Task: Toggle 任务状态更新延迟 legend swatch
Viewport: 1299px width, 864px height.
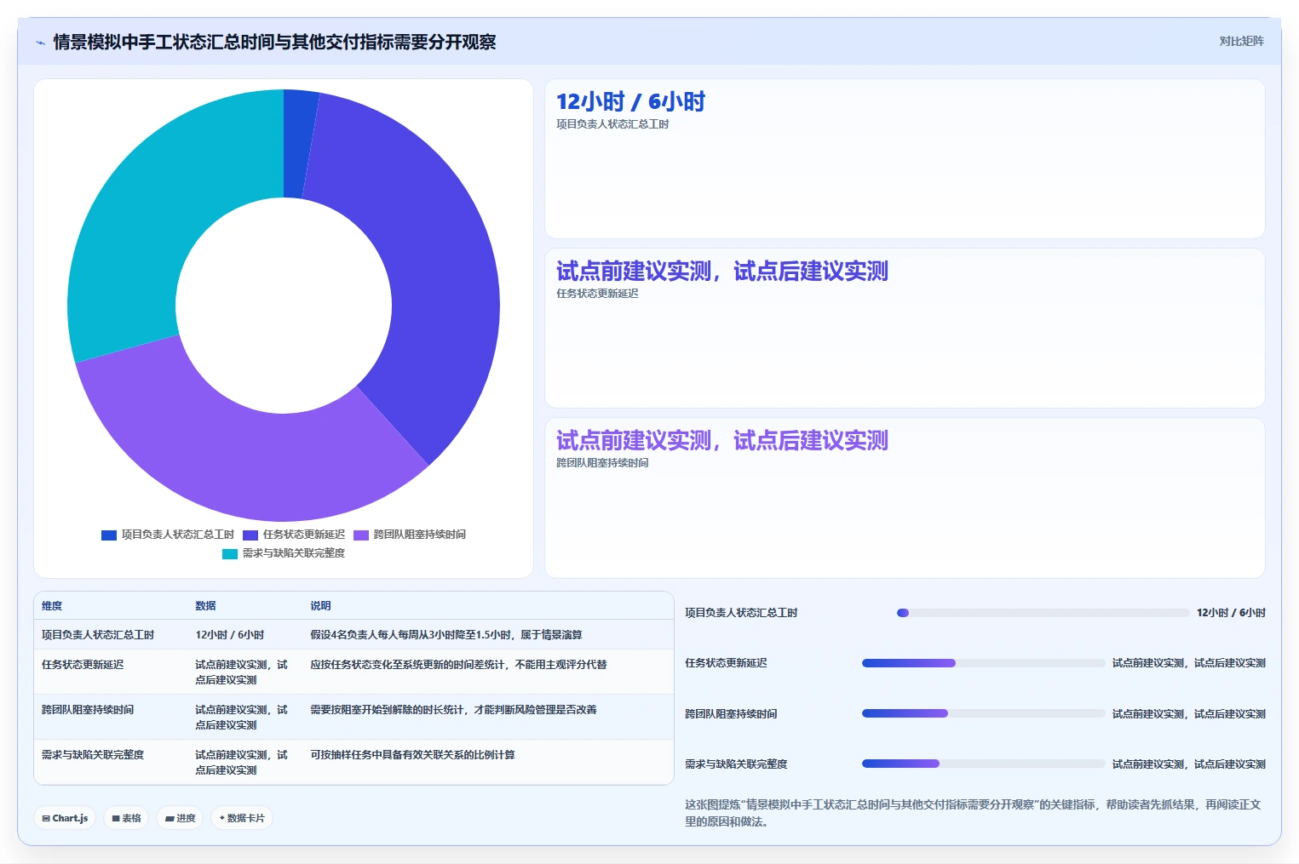Action: [x=250, y=535]
